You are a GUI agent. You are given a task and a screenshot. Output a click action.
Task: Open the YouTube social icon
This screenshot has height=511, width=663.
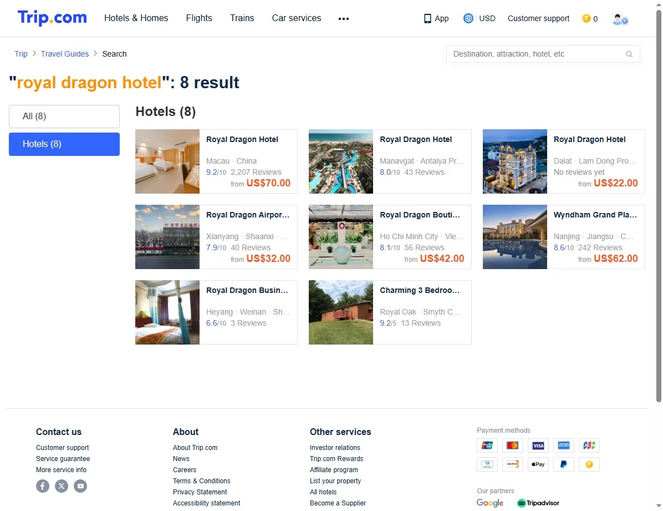(x=80, y=485)
